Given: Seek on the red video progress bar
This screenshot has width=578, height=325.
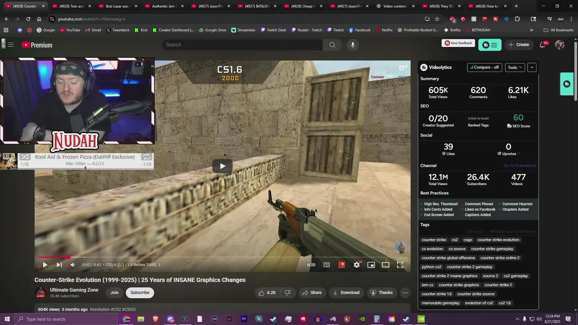Looking at the screenshot, I should click(x=222, y=257).
